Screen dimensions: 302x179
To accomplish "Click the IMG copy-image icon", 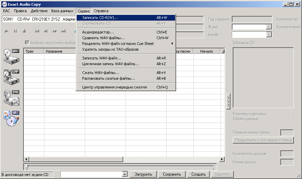I will click(x=11, y=98).
